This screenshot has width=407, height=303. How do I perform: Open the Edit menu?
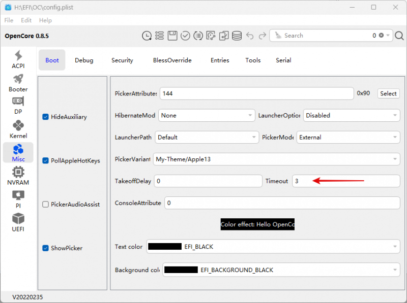click(26, 20)
